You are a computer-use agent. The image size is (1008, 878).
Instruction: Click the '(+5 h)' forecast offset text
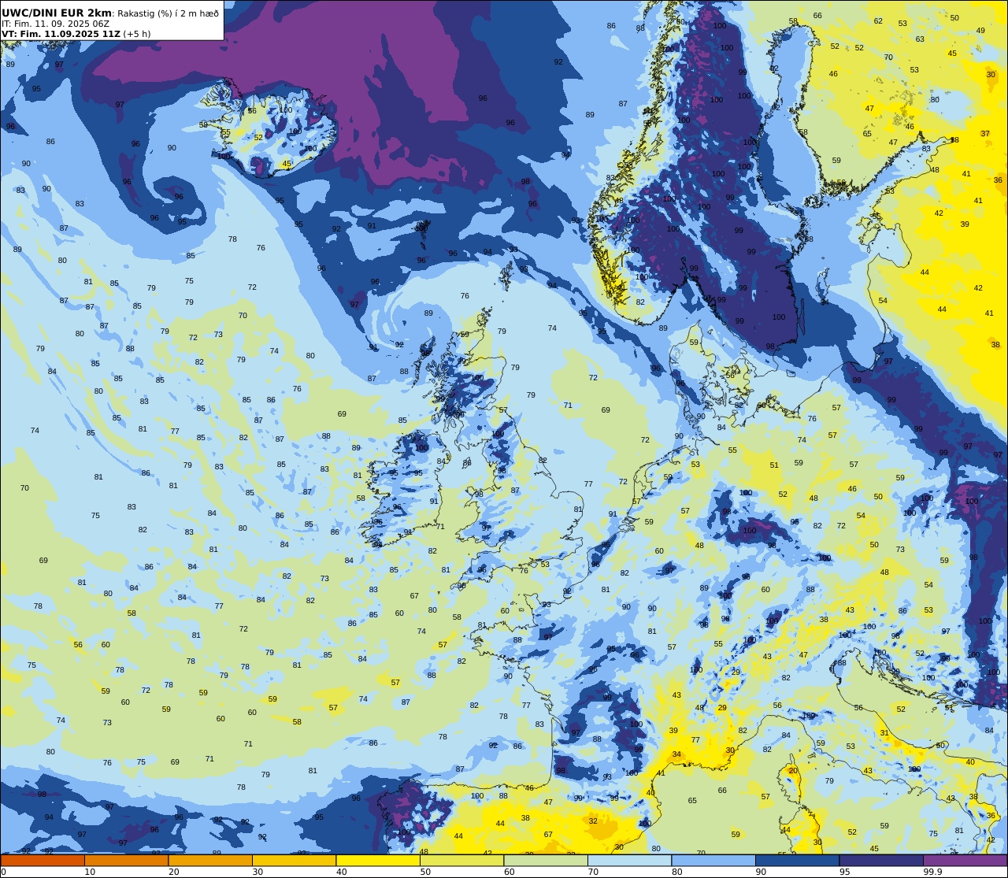[137, 34]
